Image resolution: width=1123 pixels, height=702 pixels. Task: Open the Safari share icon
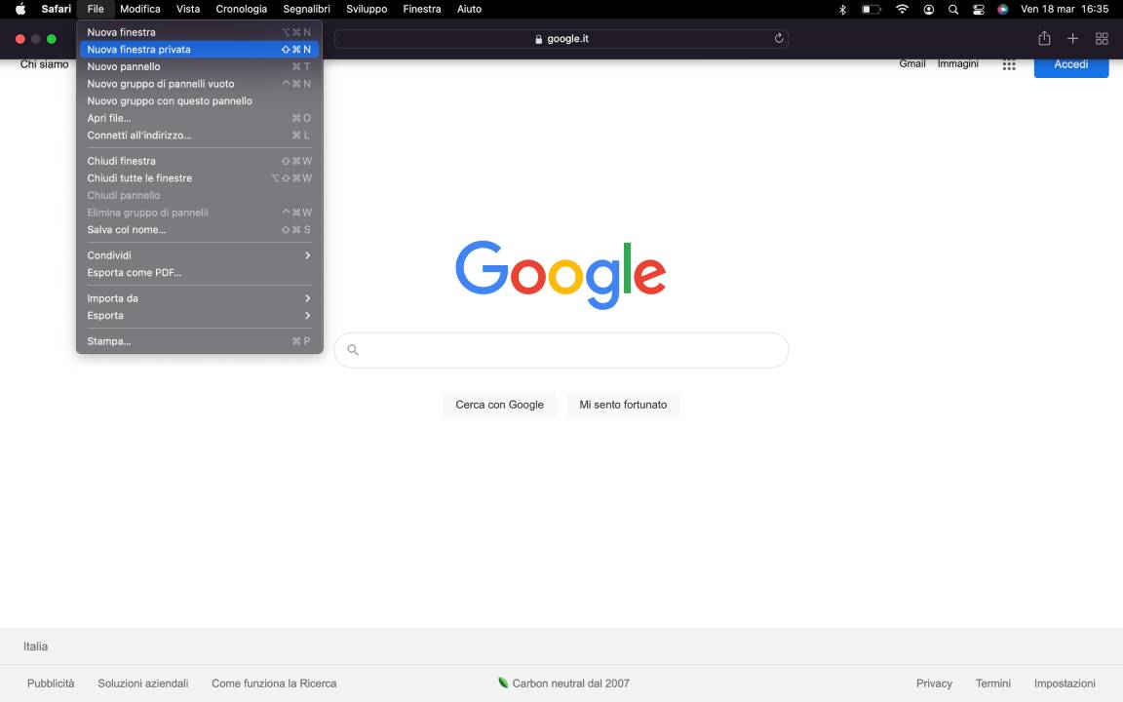coord(1044,38)
